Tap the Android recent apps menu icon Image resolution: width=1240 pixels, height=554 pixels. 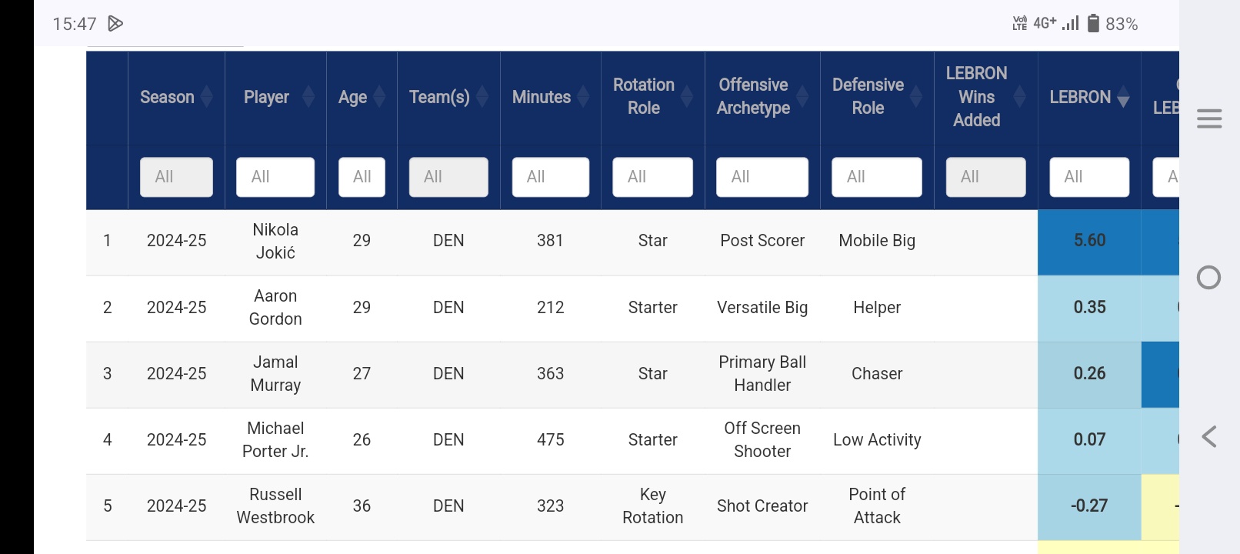tap(1208, 118)
